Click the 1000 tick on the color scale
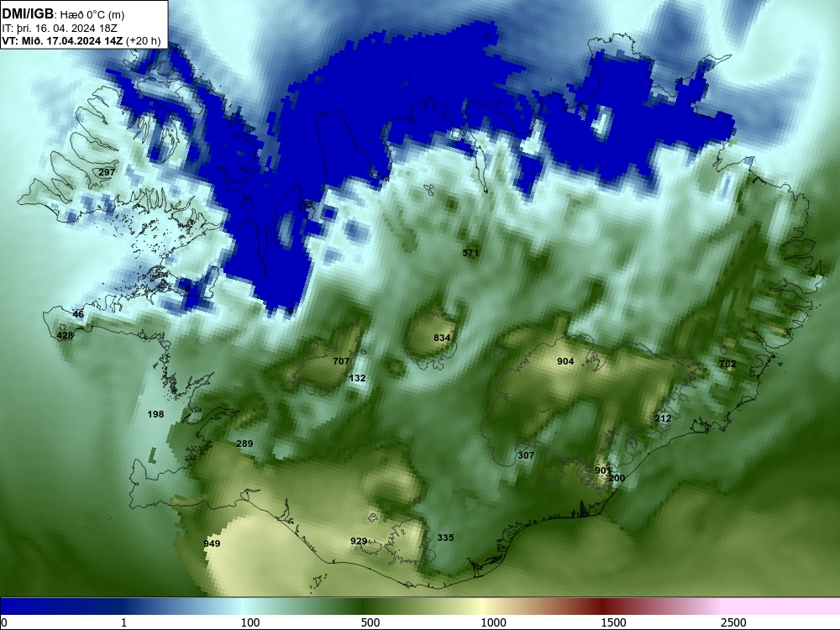The height and width of the screenshot is (630, 840). (x=493, y=622)
